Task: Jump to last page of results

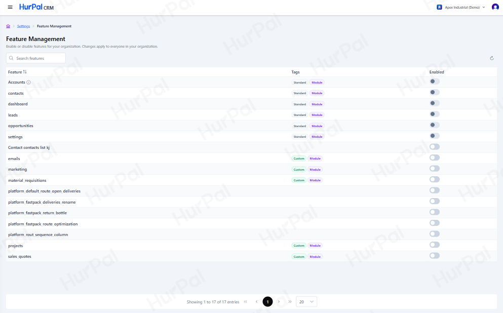Action: 290,302
